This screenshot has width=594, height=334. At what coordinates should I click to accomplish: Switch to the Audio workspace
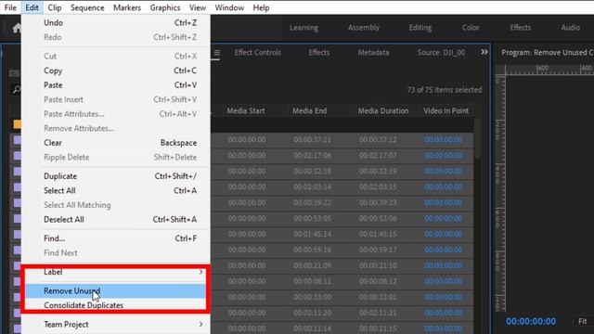pos(570,28)
